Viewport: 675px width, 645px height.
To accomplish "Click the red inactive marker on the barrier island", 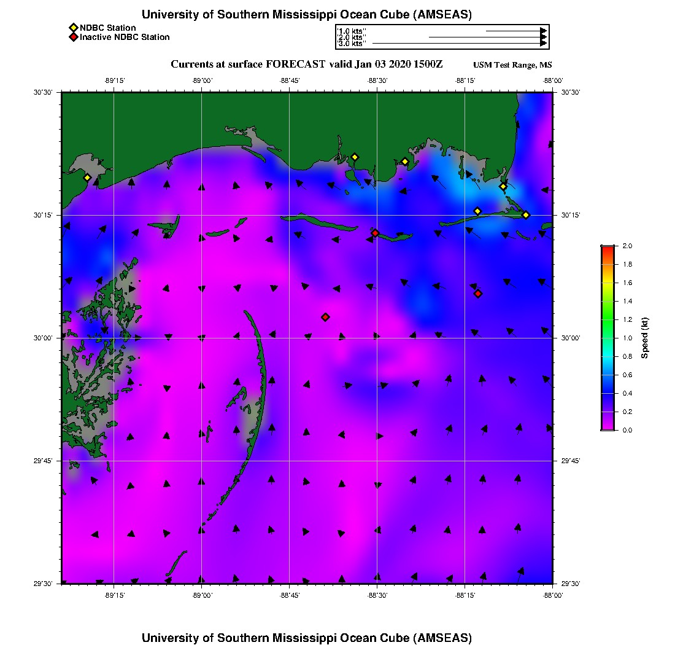I will tap(375, 233).
